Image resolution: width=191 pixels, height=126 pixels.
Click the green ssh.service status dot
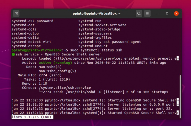tap(13, 54)
